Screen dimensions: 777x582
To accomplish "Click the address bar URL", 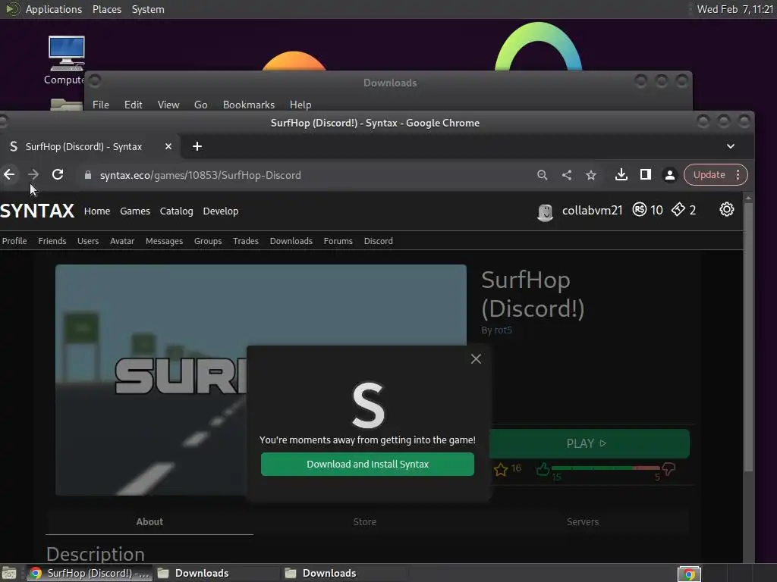I will click(x=200, y=175).
